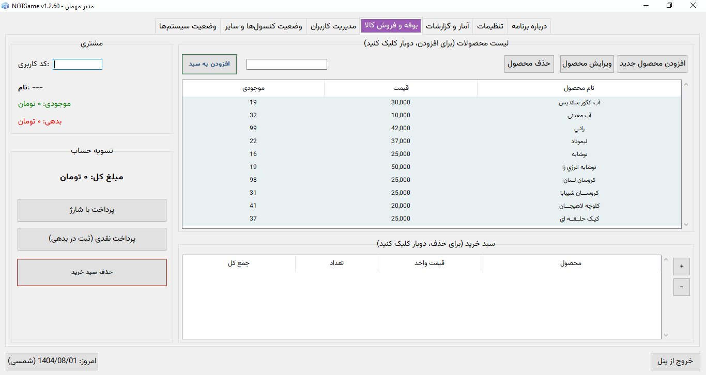Click 'حذف محصول' to delete a product

click(529, 64)
